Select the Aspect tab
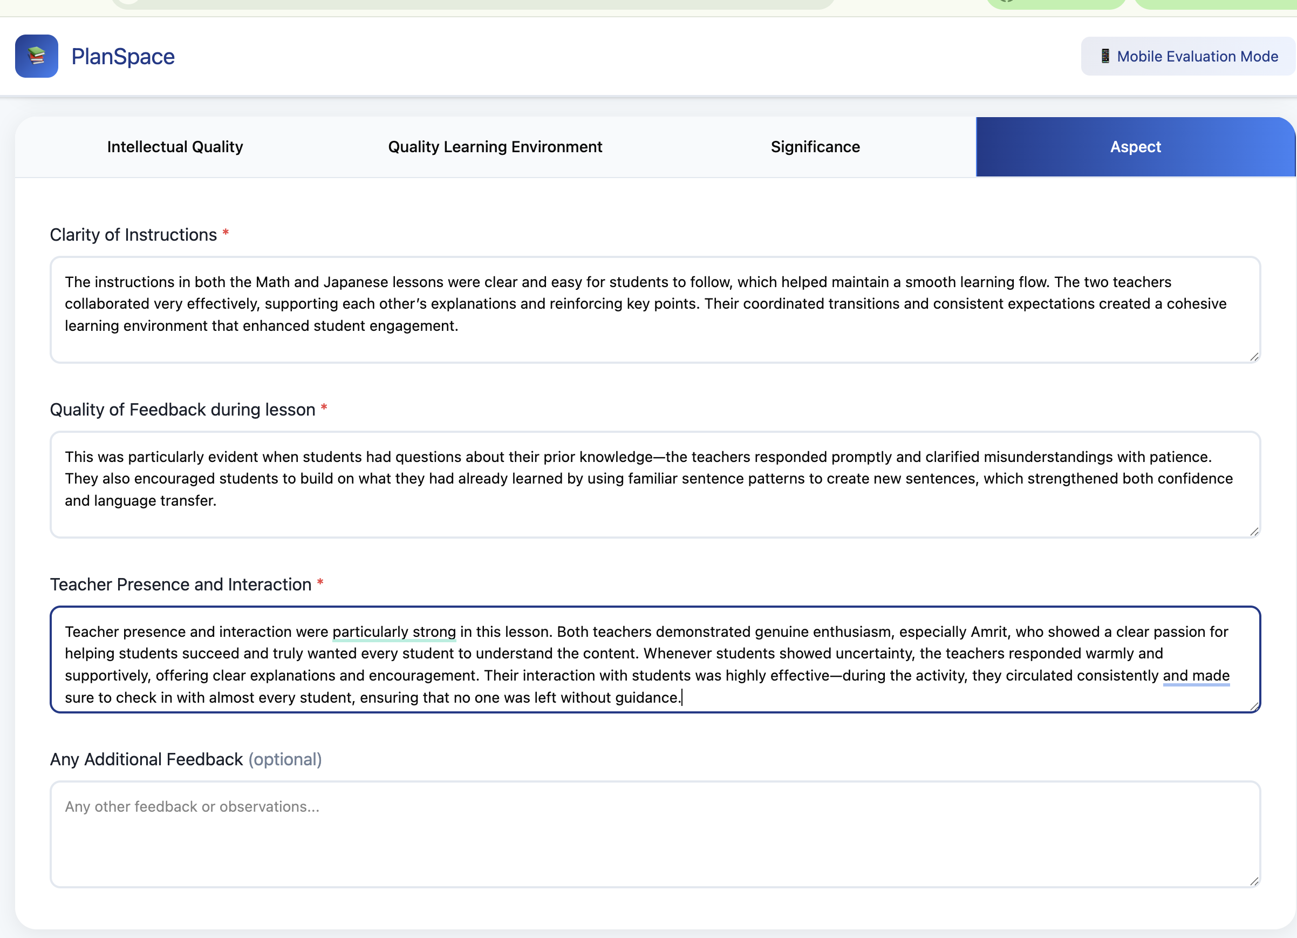This screenshot has width=1297, height=938. coord(1135,147)
